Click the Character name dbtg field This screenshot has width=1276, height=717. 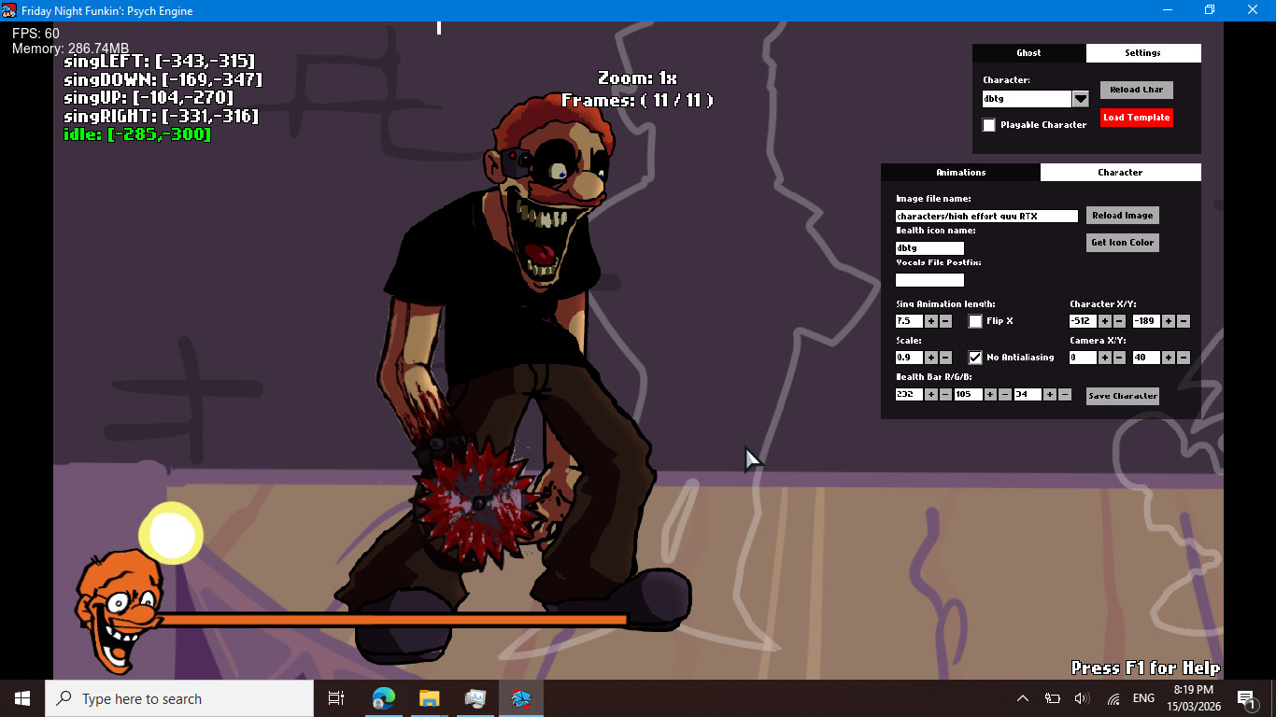click(1027, 99)
